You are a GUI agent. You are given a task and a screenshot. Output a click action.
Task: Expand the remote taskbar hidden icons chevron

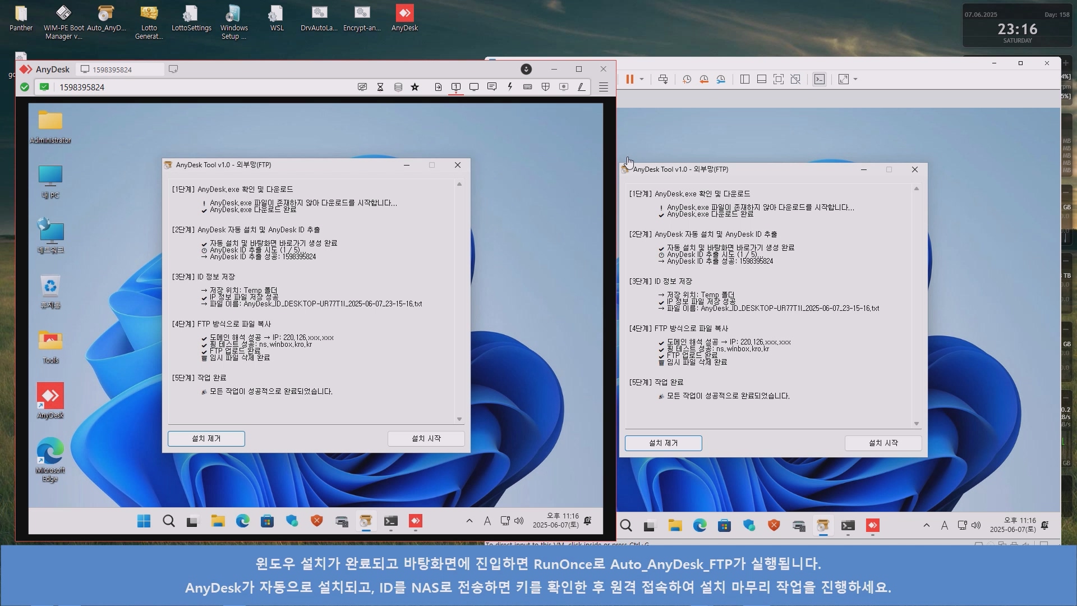(470, 521)
